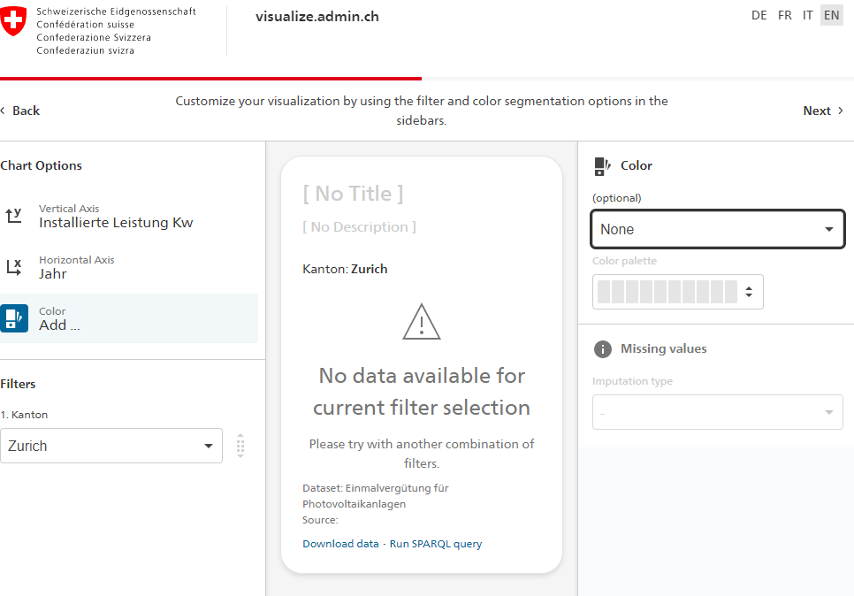Click the blue Color palette icon in Chart Options
Screen dimensions: 854x596
[13, 318]
